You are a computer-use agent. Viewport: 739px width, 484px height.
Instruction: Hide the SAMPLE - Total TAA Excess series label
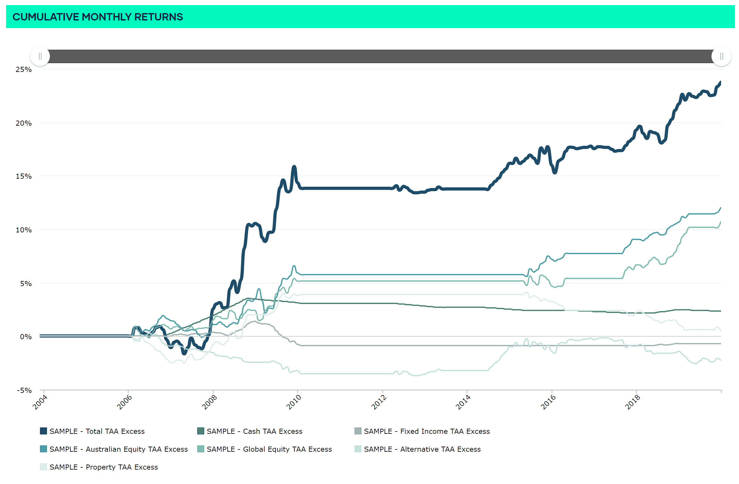[97, 431]
